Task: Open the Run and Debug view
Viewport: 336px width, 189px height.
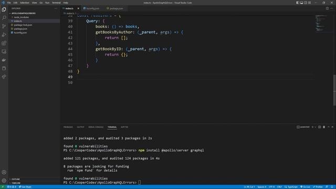Action: point(4,35)
